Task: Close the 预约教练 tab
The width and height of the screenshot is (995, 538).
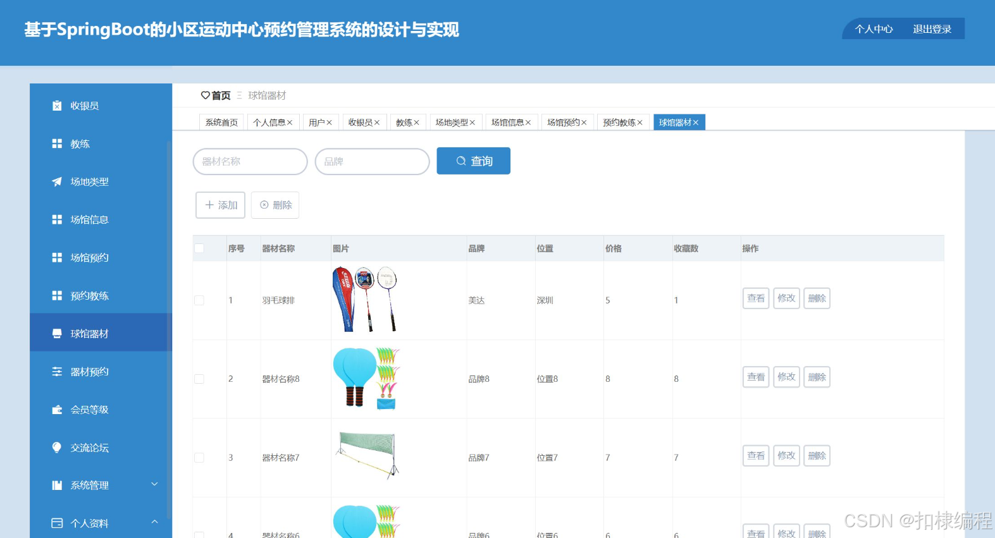Action: tap(640, 123)
